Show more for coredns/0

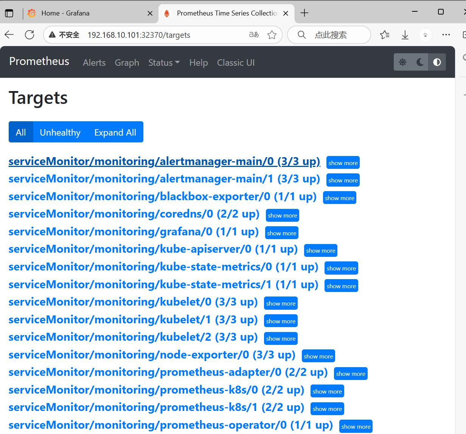click(283, 215)
